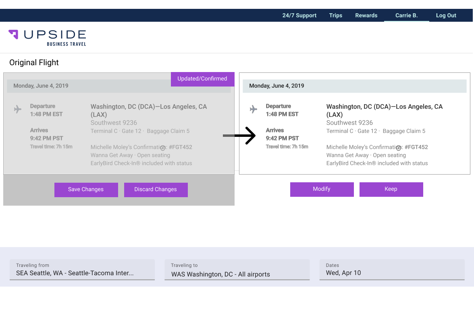Click Travel time: 7h 15m in right card

[287, 146]
